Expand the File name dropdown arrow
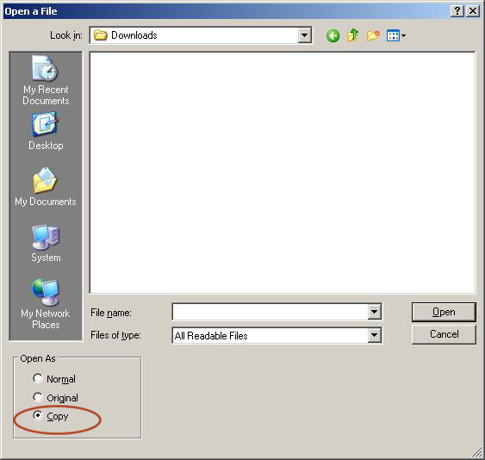This screenshot has width=485, height=460. click(374, 312)
